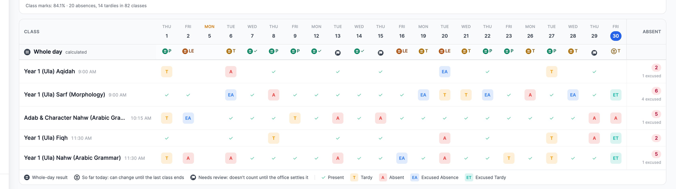Click the Sarf absent count 6
This screenshot has width=676, height=189.
pos(656,91)
